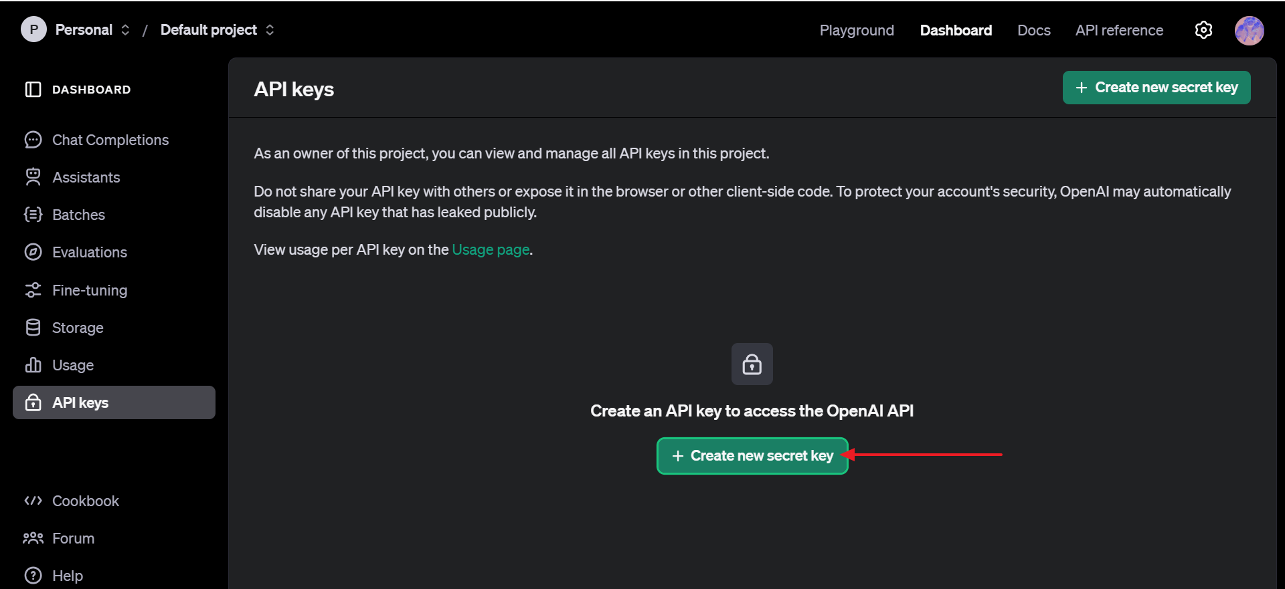1285x589 pixels.
Task: Click the center Create new secret key button
Action: click(x=752, y=456)
